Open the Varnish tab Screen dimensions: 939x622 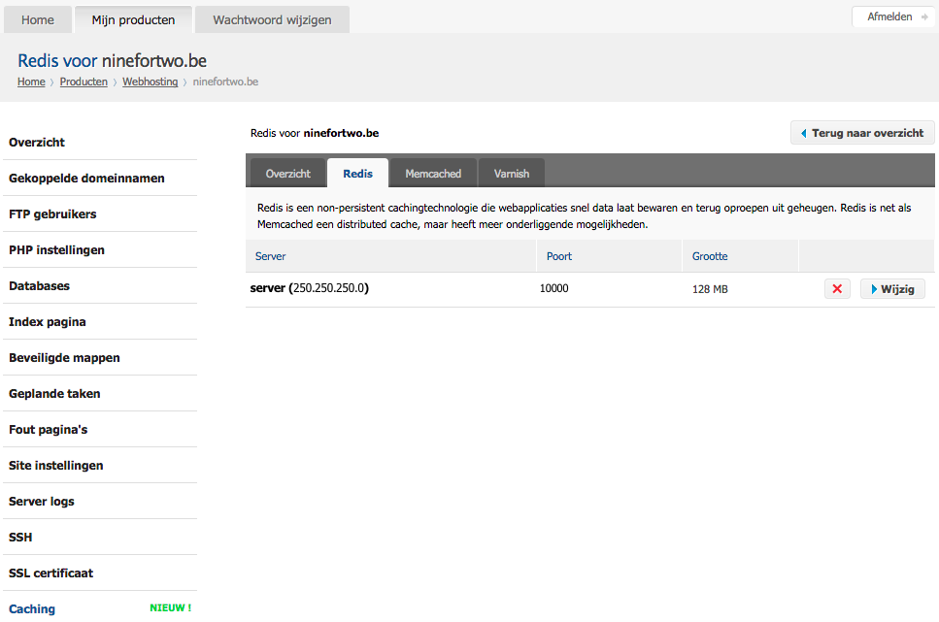[x=512, y=174]
